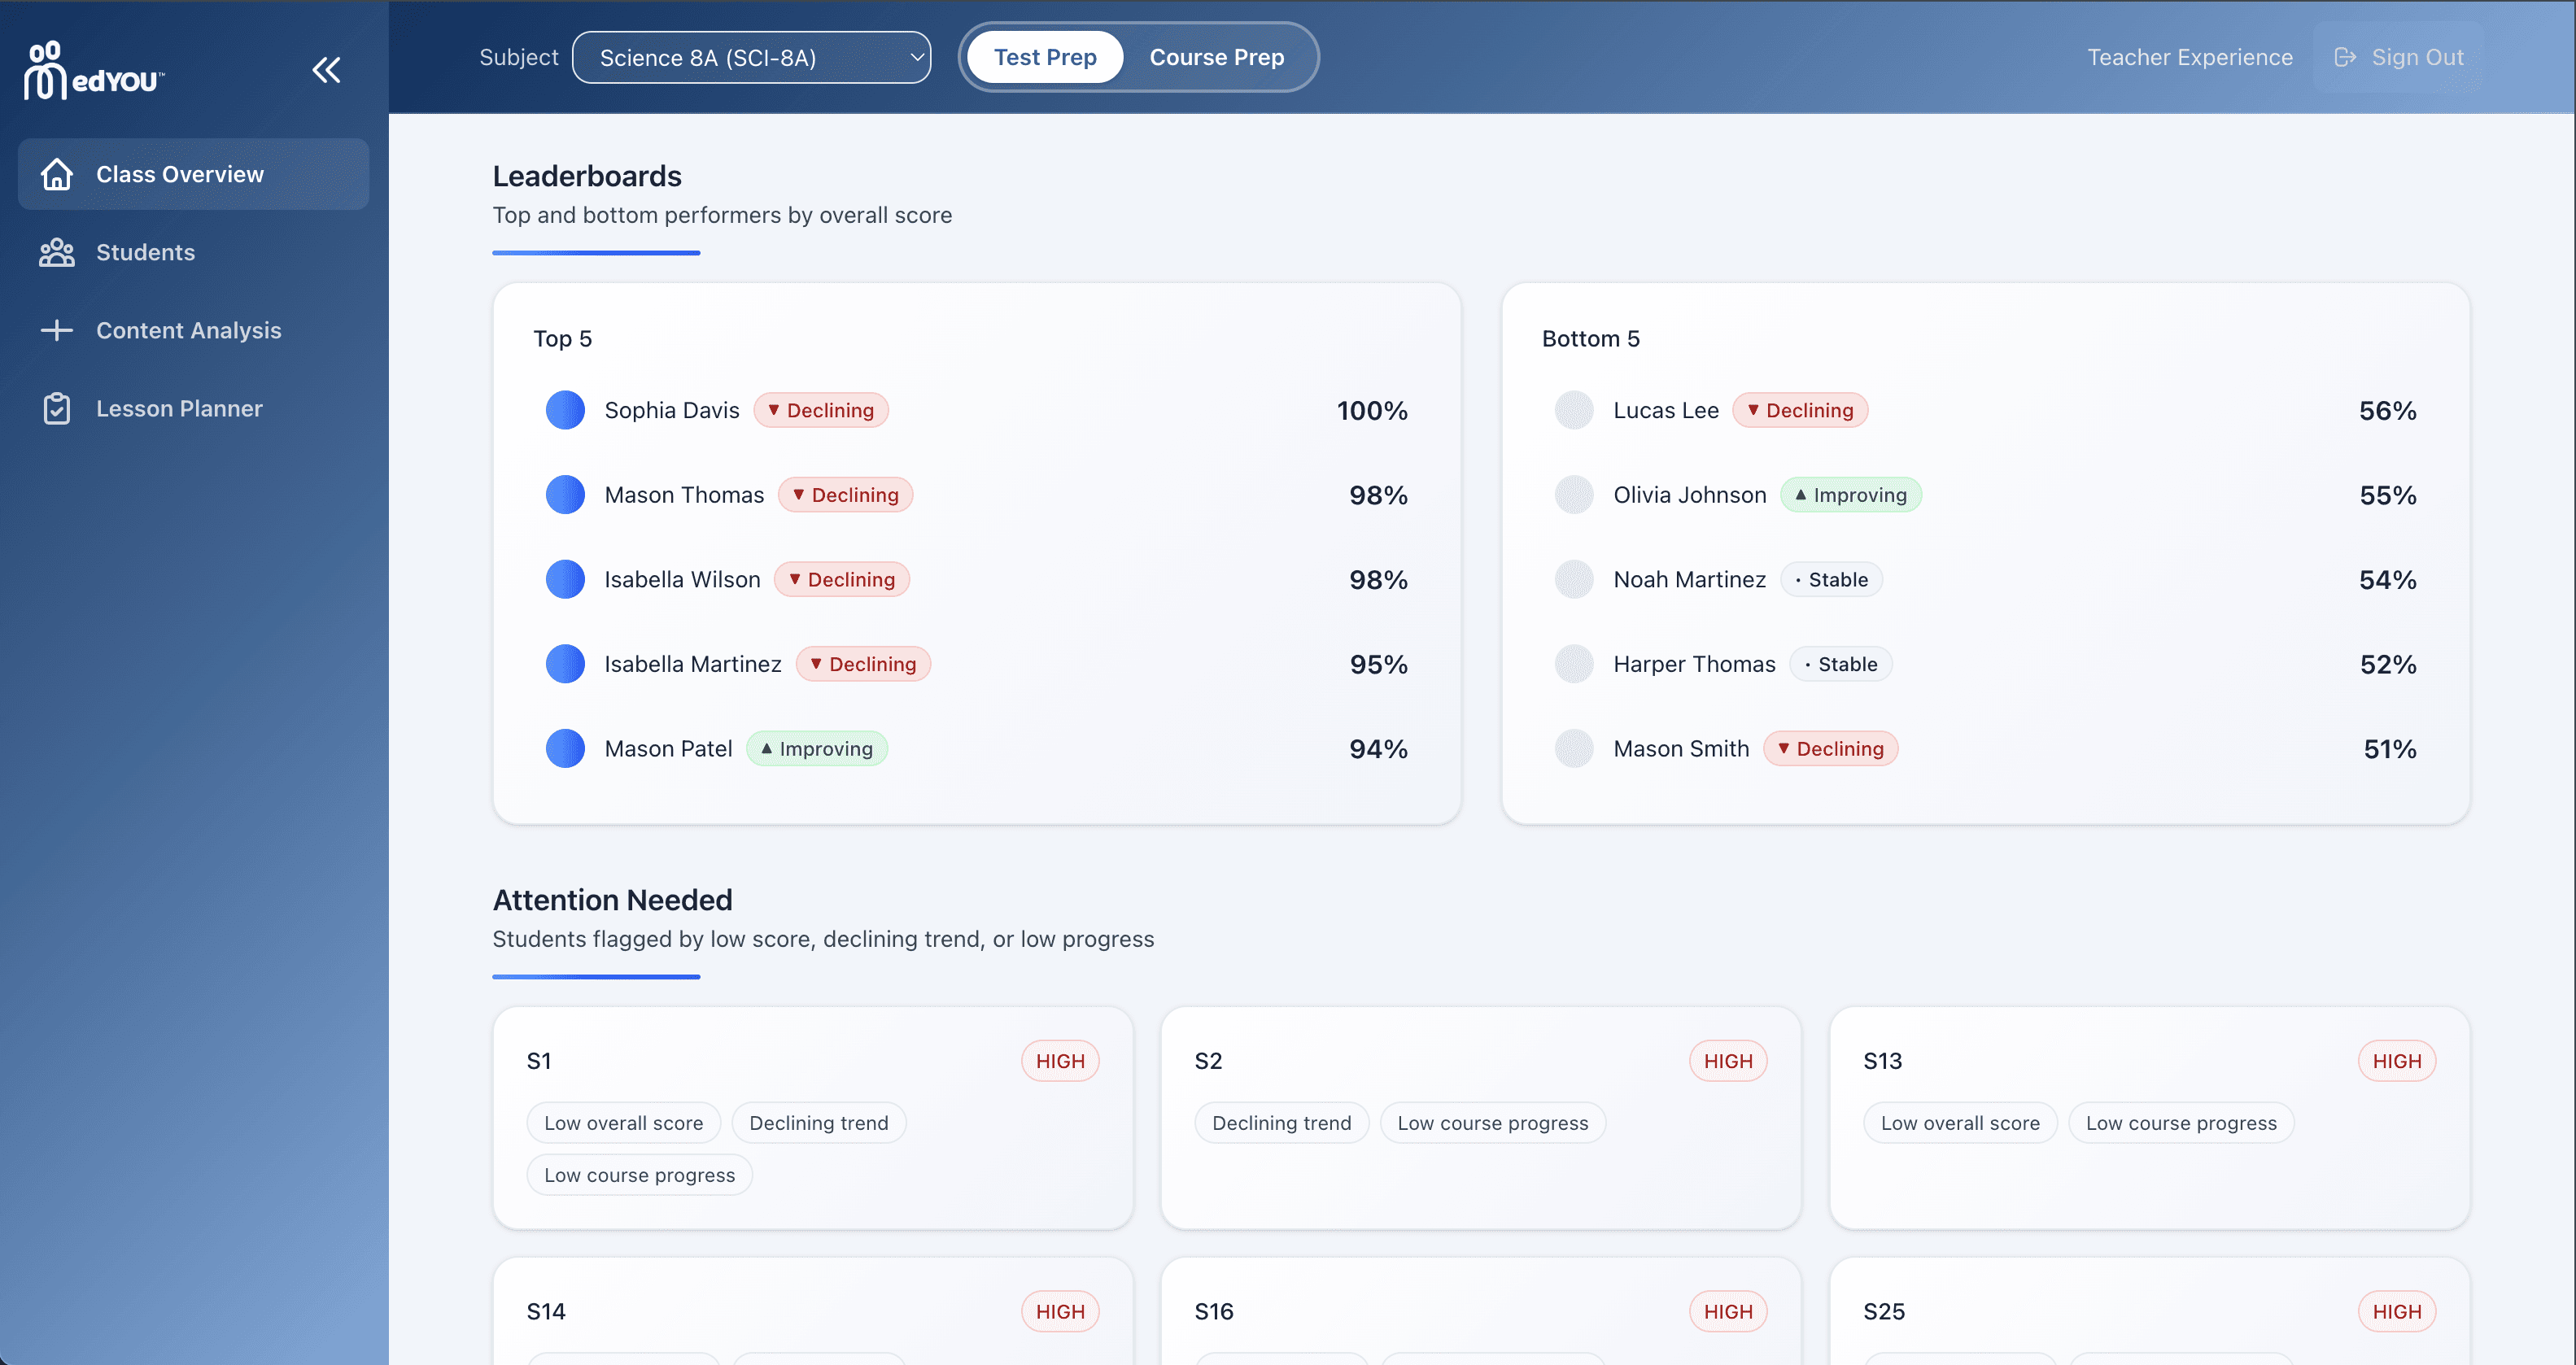Click the Content Analysis plus icon
The height and width of the screenshot is (1365, 2576).
click(x=57, y=330)
